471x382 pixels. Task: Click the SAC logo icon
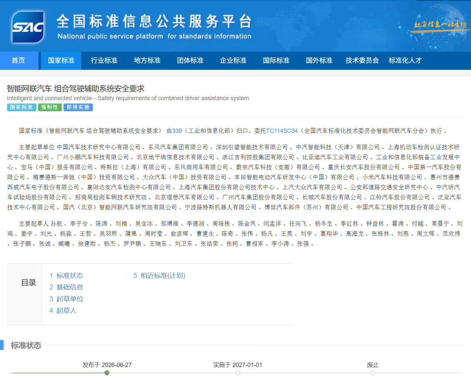tap(28, 27)
